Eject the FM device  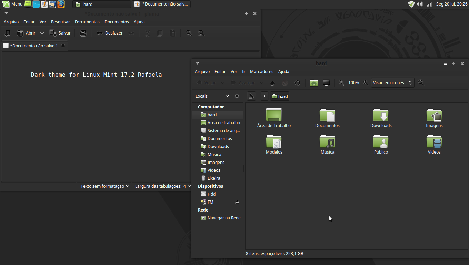pos(237,202)
